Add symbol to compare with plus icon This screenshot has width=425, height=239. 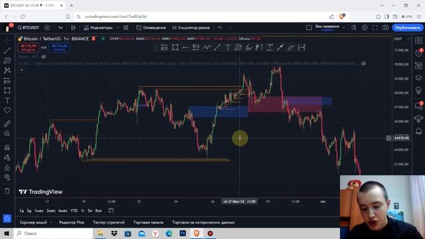47,28
